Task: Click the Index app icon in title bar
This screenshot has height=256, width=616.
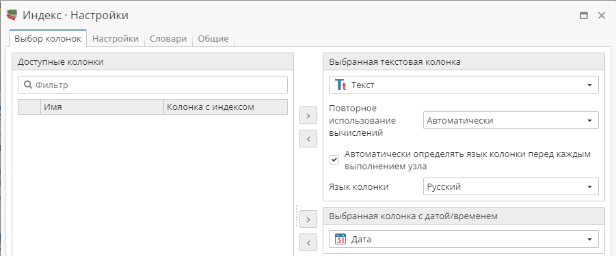Action: point(12,15)
